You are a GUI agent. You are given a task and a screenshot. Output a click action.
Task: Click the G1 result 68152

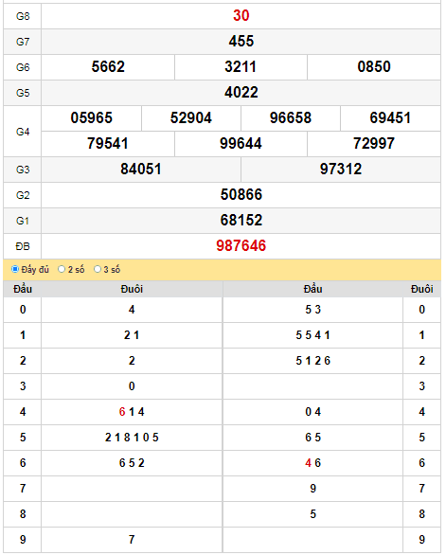(x=241, y=220)
